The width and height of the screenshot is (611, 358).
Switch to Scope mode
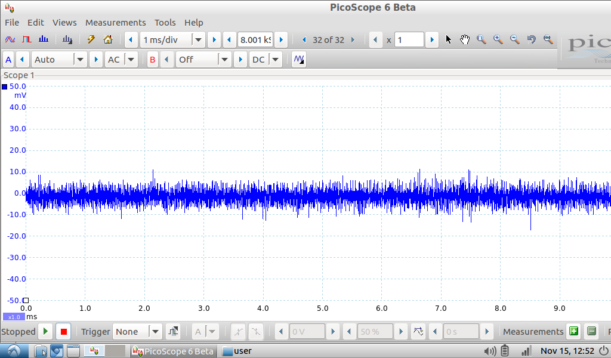pos(10,40)
